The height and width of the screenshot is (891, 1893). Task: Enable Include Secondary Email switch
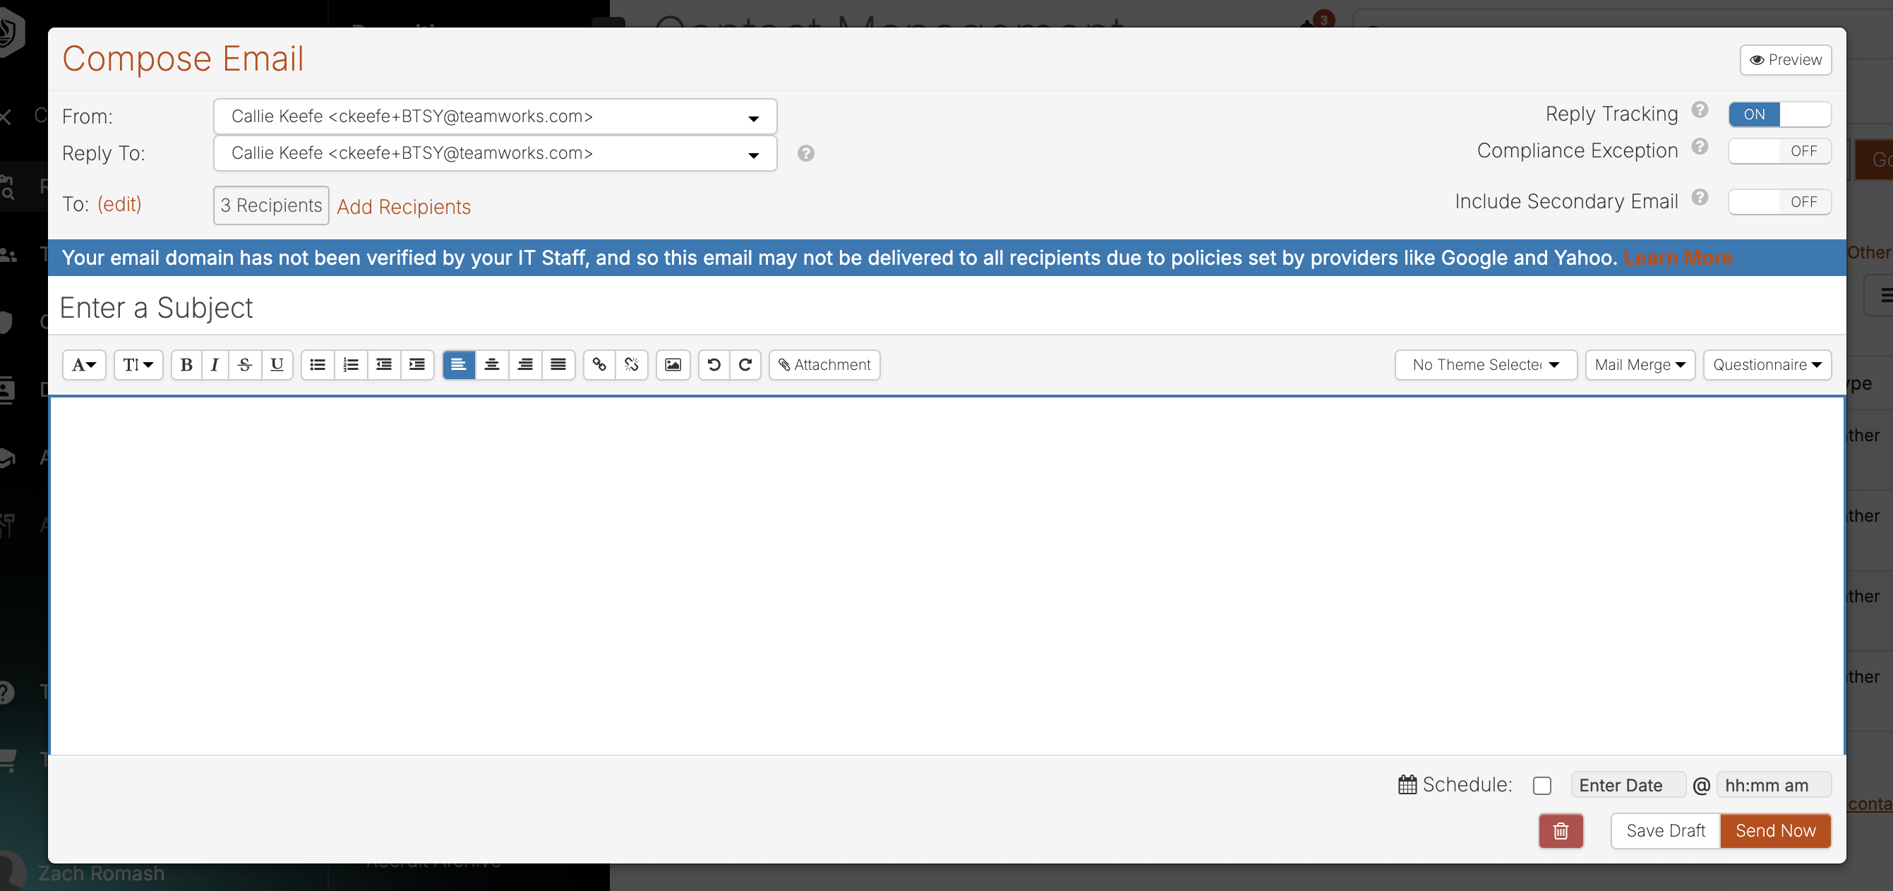pyautogui.click(x=1779, y=201)
